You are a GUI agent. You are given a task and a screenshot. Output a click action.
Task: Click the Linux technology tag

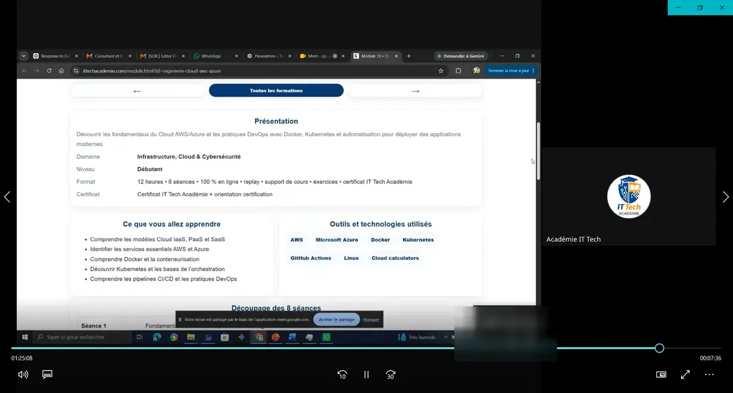coord(352,258)
